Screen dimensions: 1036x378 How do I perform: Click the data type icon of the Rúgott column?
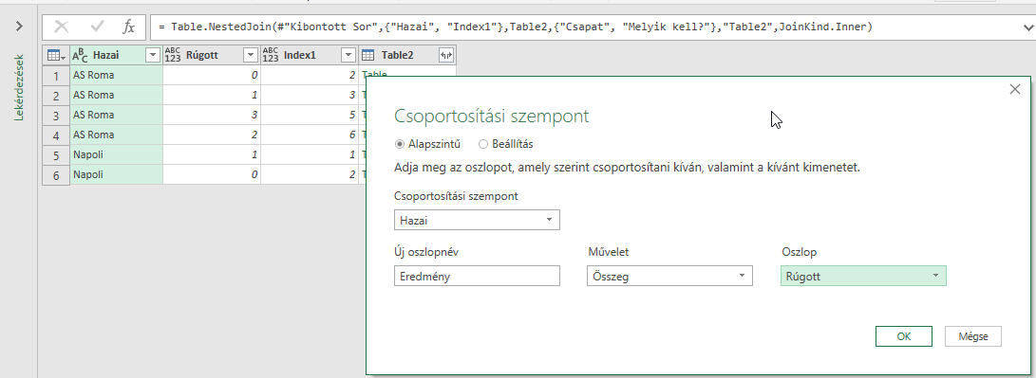pyautogui.click(x=172, y=55)
